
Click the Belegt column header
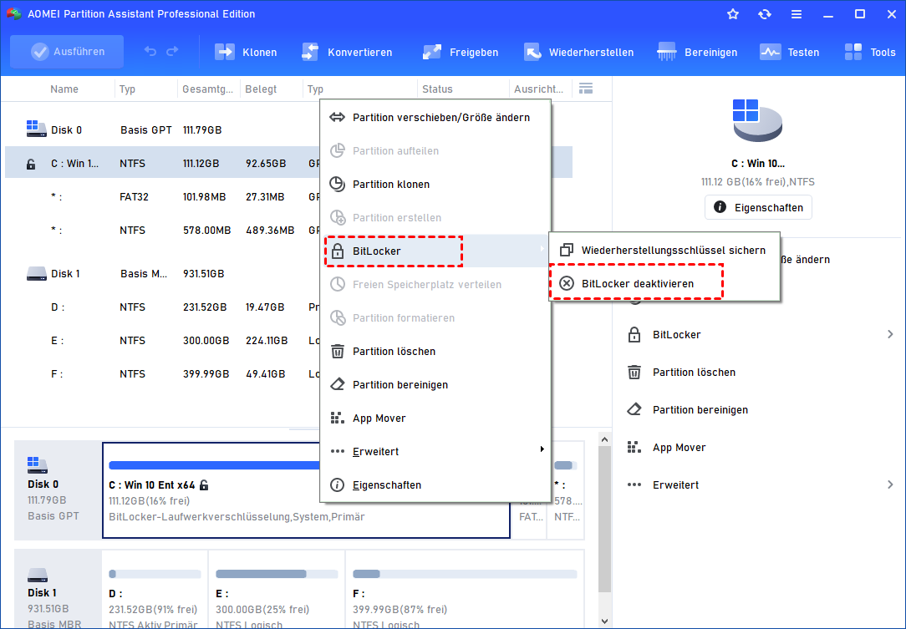(261, 89)
